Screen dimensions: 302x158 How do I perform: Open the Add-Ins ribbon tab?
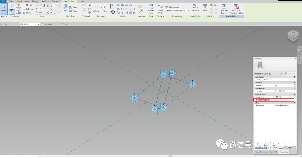coord(45,1)
